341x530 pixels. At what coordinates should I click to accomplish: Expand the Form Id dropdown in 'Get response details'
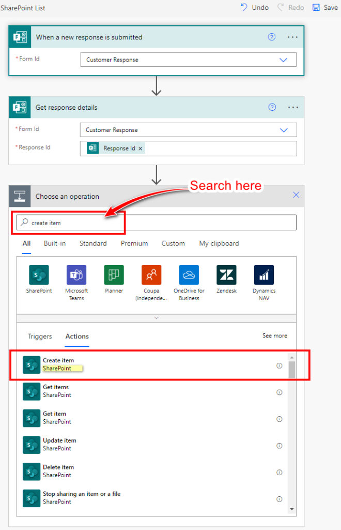[x=284, y=130]
